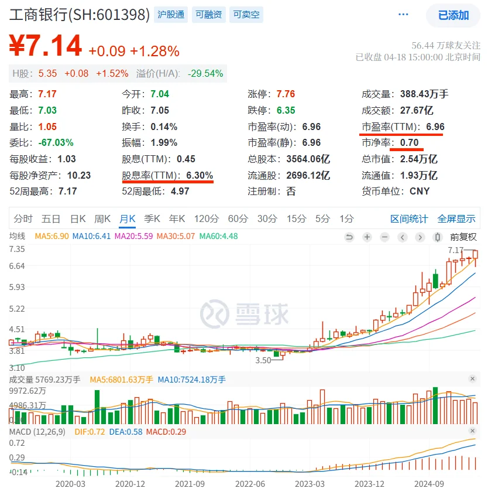Screen dimensions: 488x495
Task: Click the MACD (12,26,9) indicator label
Action: tap(37, 432)
